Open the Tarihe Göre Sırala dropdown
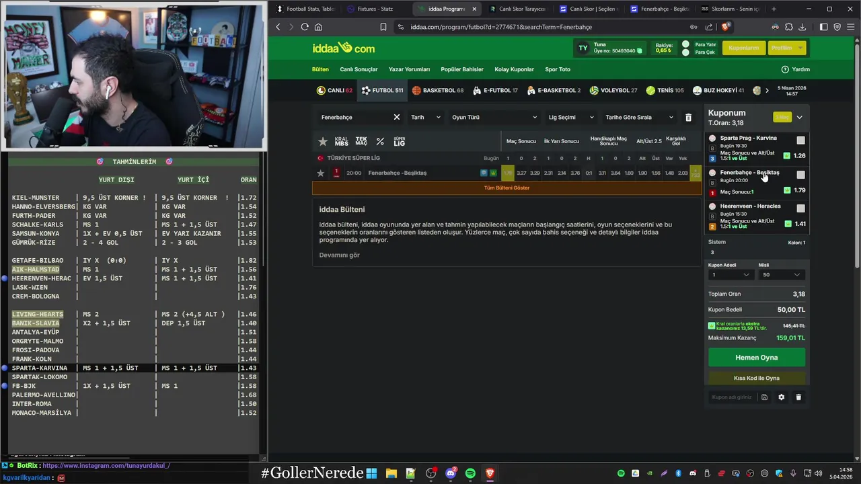The height and width of the screenshot is (484, 861). (639, 117)
